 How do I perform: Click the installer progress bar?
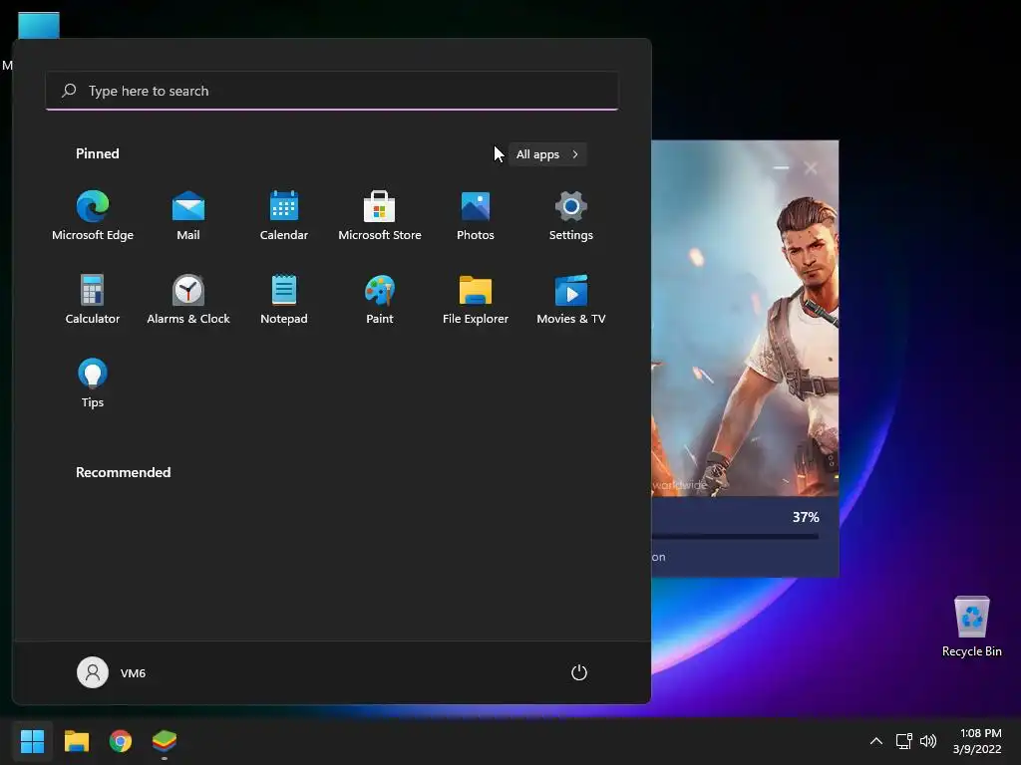(735, 537)
